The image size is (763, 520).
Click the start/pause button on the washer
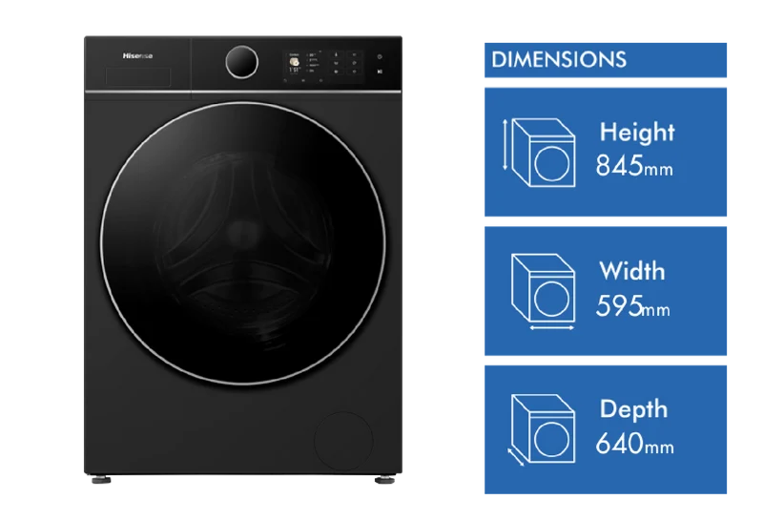pyautogui.click(x=380, y=72)
